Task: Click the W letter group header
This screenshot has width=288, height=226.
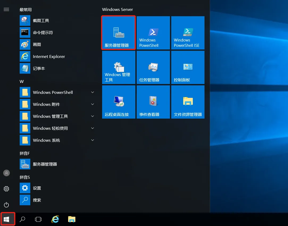Action: pos(22,81)
